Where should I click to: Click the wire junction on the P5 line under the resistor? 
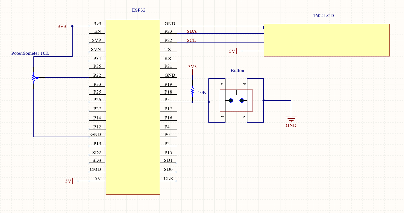point(192,102)
